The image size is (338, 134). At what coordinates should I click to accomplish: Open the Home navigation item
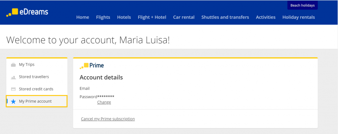pyautogui.click(x=83, y=17)
